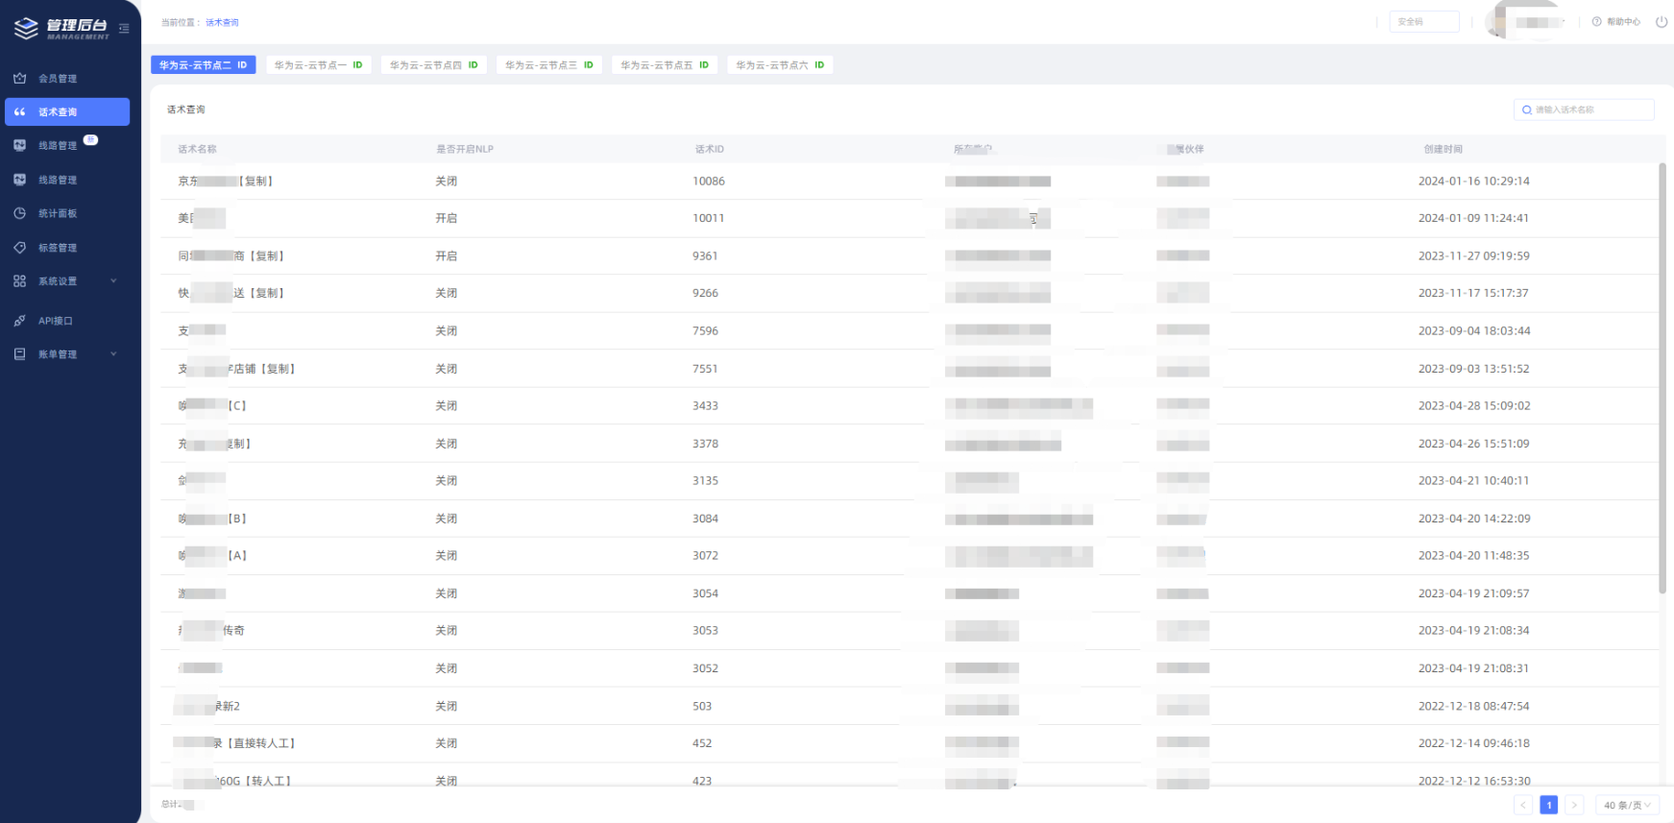Click the search magnifier icon
1674x823 pixels.
coord(1527,110)
